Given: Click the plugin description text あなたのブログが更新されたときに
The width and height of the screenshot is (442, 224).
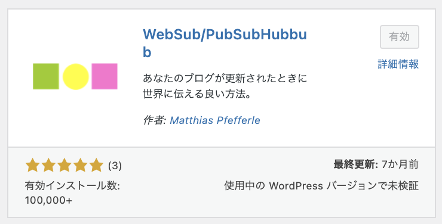Looking at the screenshot, I should click(225, 78).
